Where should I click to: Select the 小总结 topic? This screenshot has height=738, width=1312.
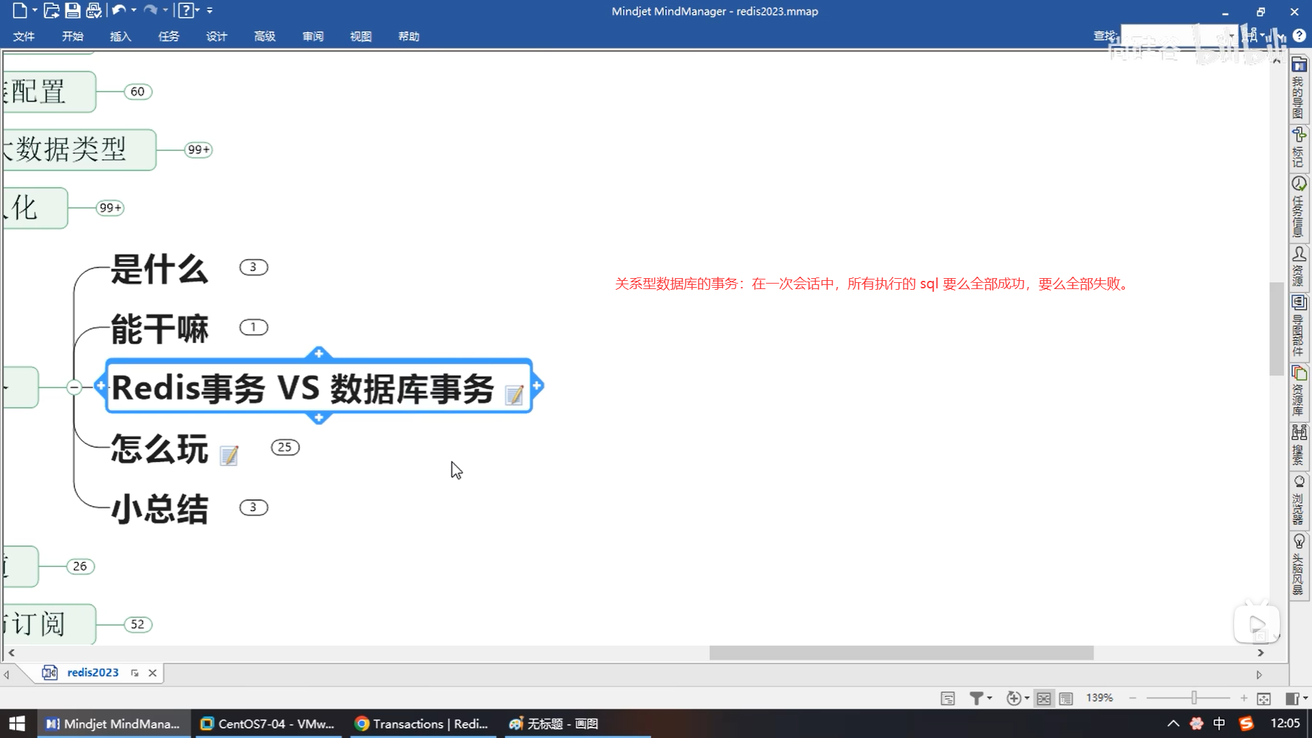(x=159, y=509)
